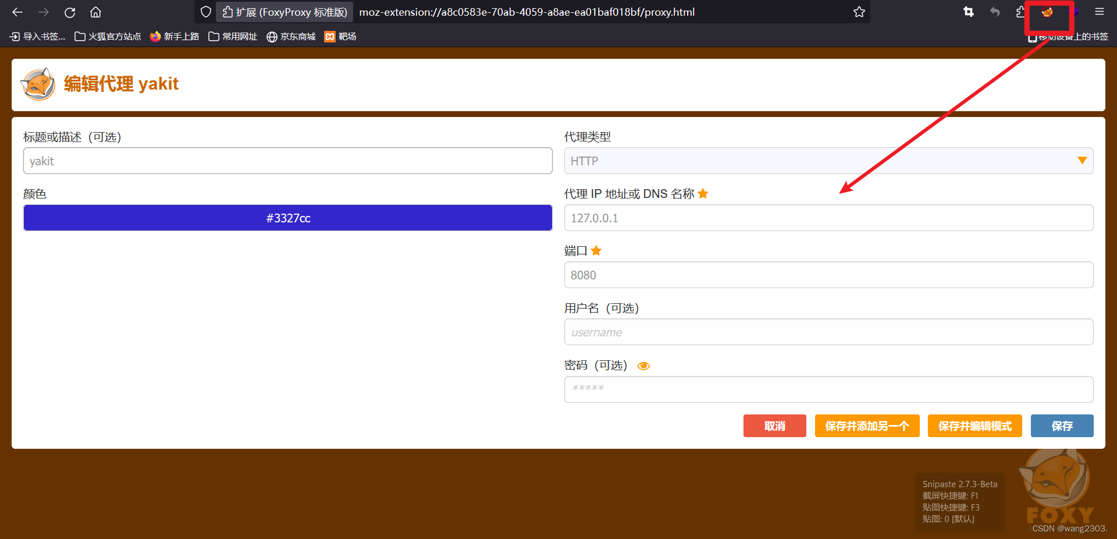Open the 导入书签 bookmark item
Screen dimensions: 1117x539
[38, 37]
